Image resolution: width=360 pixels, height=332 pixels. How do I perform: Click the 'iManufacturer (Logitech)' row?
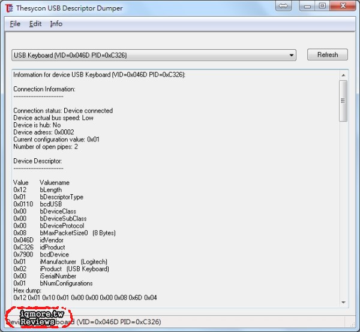[61, 262]
